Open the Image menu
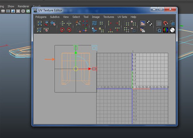 point(96,17)
